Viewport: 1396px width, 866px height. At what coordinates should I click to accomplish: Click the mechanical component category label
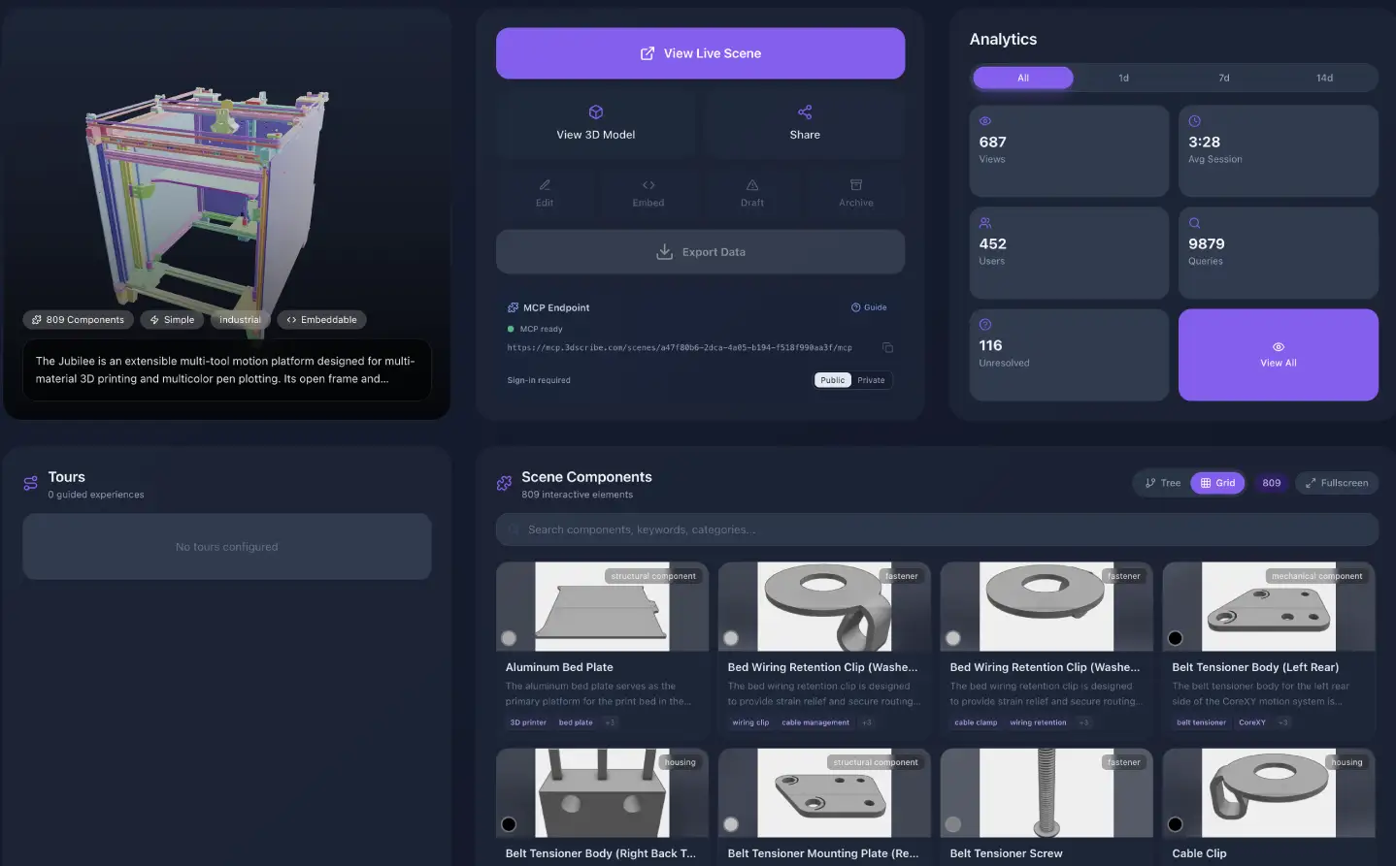coord(1317,576)
